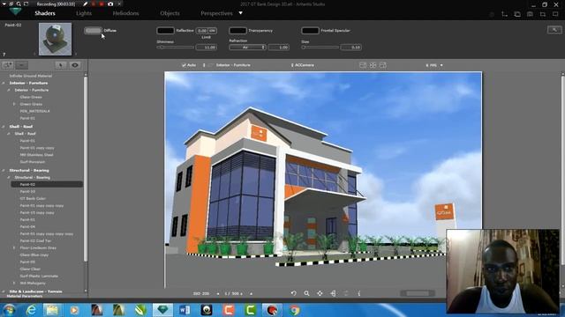The width and height of the screenshot is (565, 317).
Task: Expand the Green Grass material
Action: (14, 104)
